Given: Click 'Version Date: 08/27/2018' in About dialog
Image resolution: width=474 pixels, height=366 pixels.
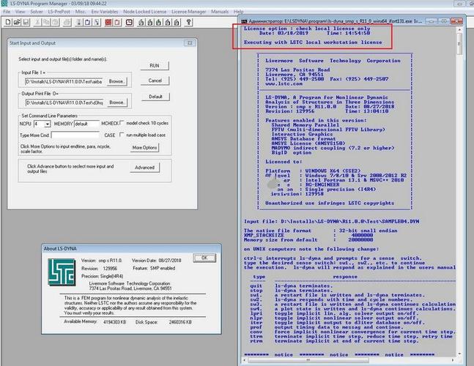Looking at the screenshot, I should (x=157, y=261).
